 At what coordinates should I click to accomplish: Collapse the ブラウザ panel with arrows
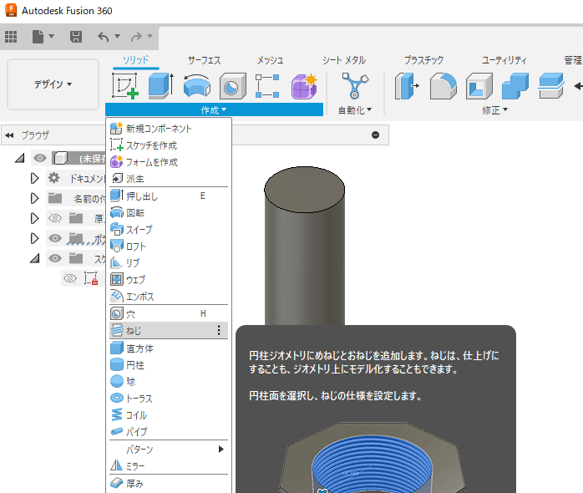(x=9, y=135)
